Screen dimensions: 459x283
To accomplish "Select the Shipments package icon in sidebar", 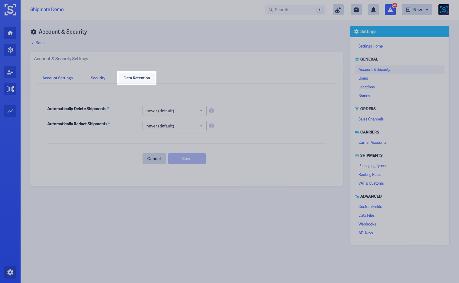I will [10, 50].
